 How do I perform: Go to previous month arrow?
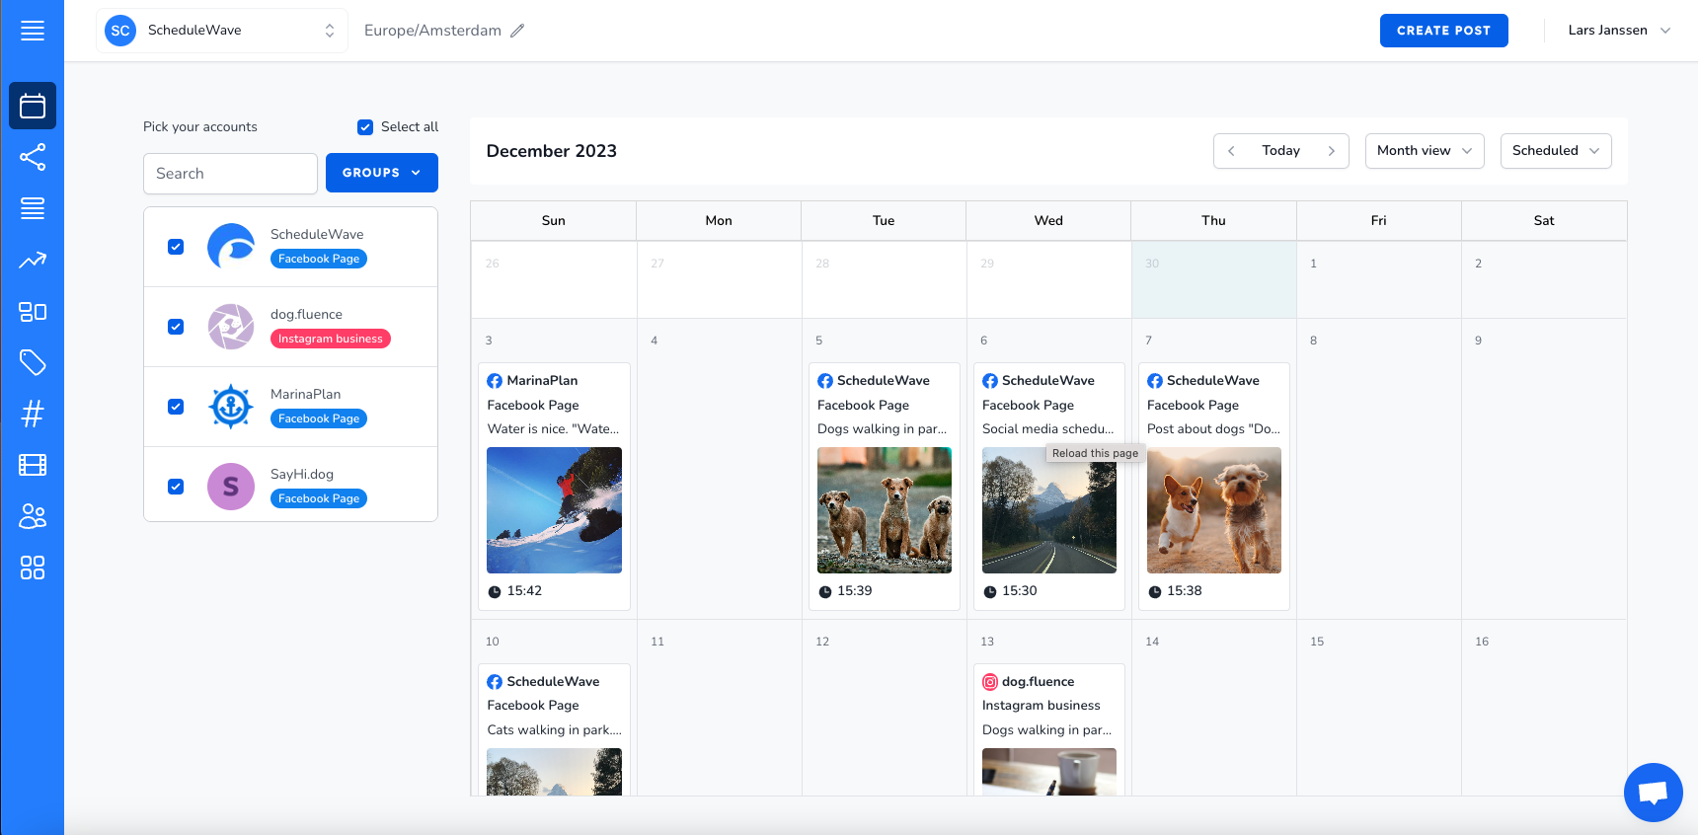(x=1231, y=151)
